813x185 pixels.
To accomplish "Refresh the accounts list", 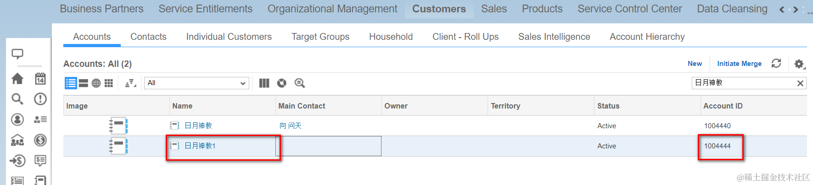I will (x=776, y=64).
